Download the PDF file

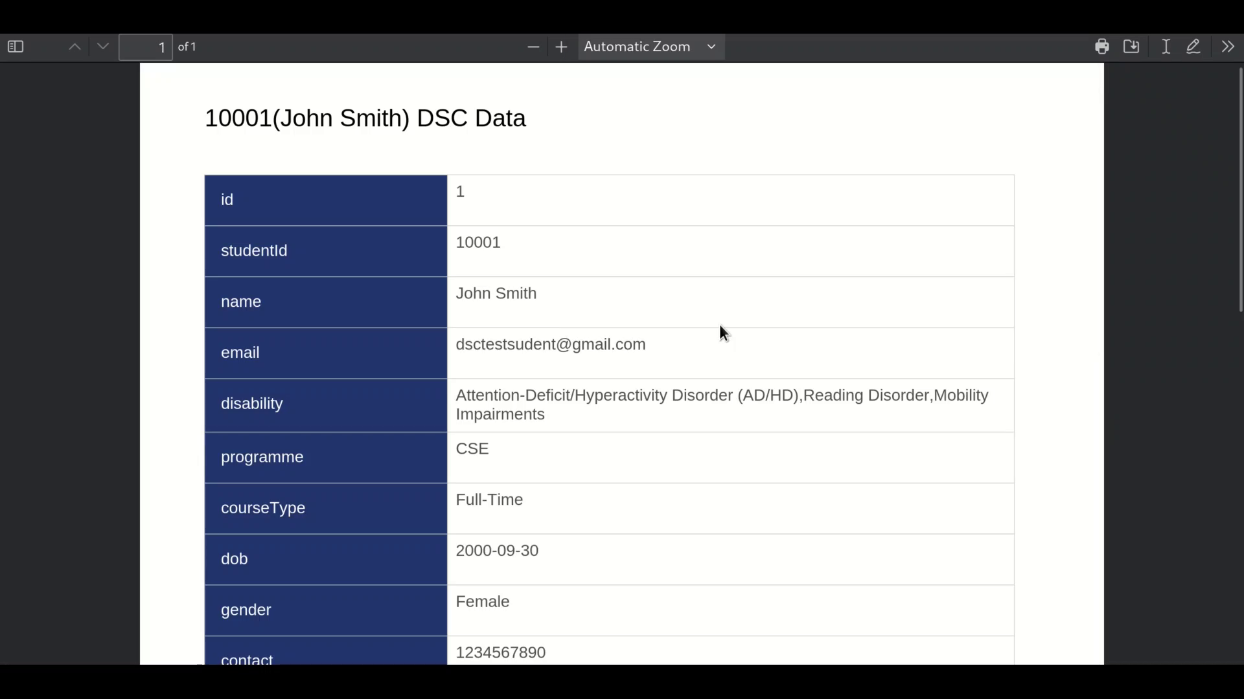point(1132,47)
